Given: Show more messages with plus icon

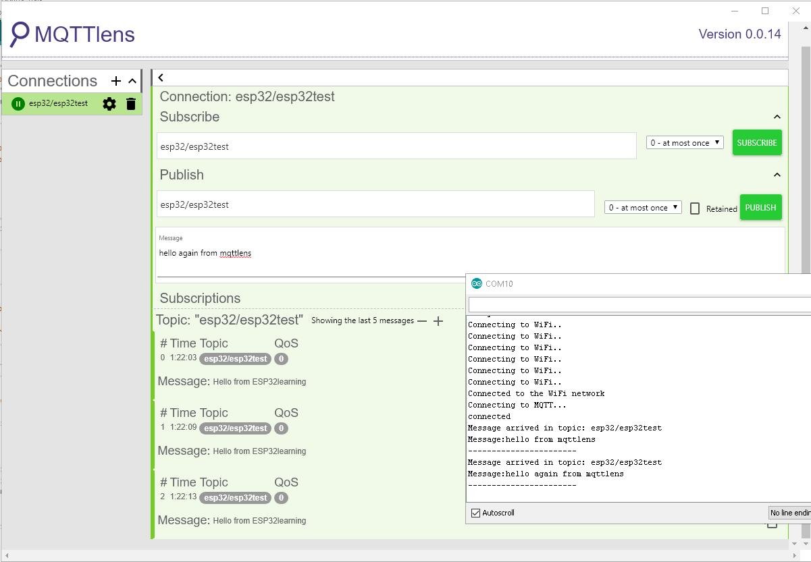Looking at the screenshot, I should click(438, 321).
